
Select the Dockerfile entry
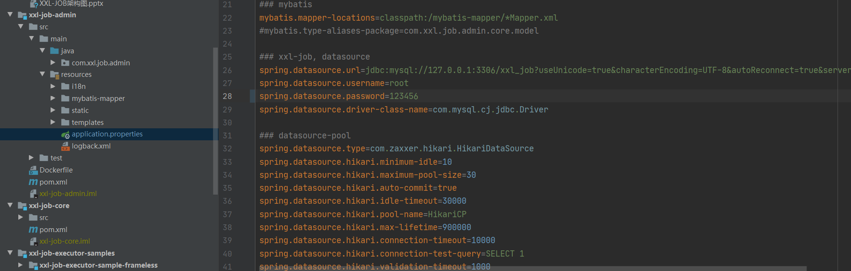tap(56, 170)
